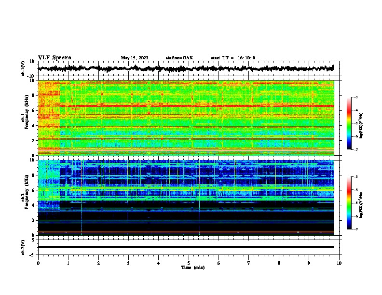
Task: Click the thick black ch.3 voltage line
Action: (x=186, y=247)
